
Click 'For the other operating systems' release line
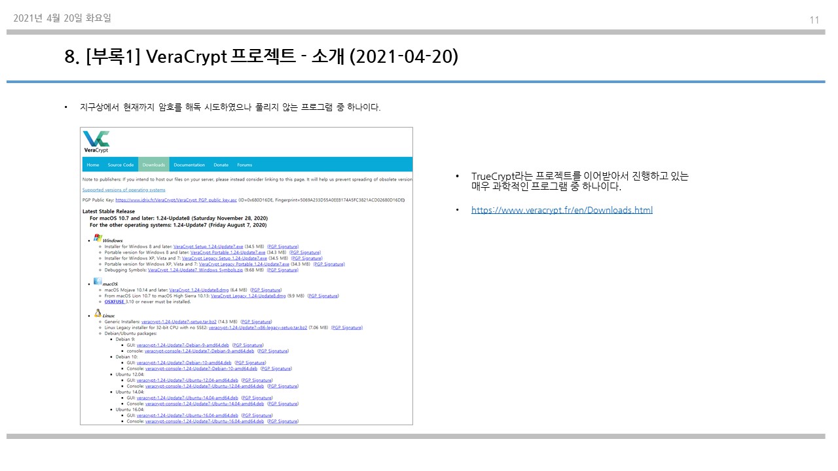178,224
